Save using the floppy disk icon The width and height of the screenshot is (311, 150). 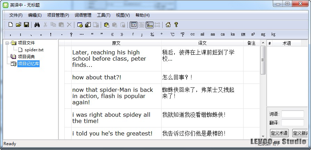[x=26, y=25]
